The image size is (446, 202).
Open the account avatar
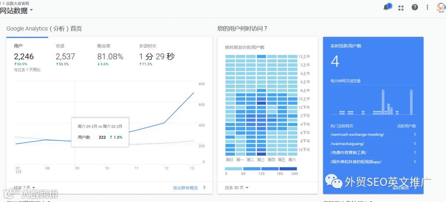441,7
